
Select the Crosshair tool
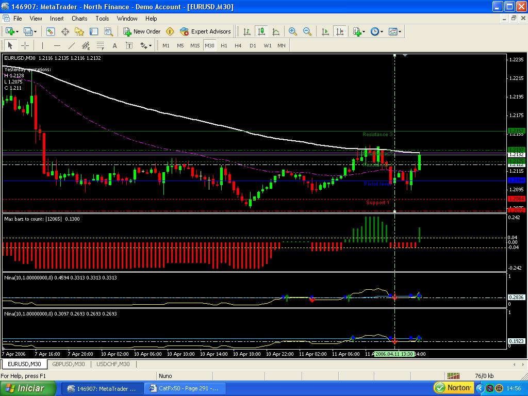(24, 45)
